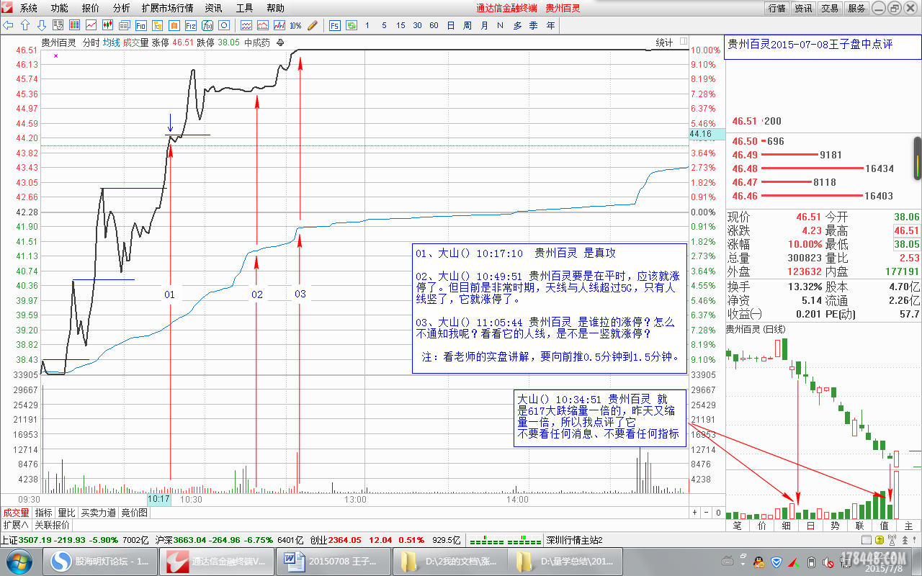The height and width of the screenshot is (576, 922).
Task: Select the 值 tab under the daily chart
Action: tap(884, 526)
